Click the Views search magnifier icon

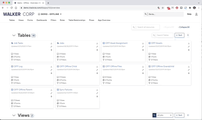[x=154, y=115]
